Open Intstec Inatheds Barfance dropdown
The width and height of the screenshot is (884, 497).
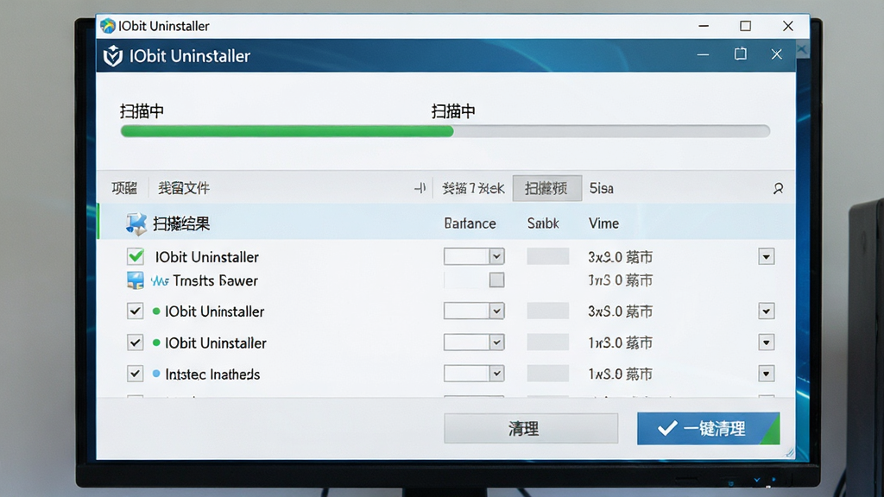[496, 374]
